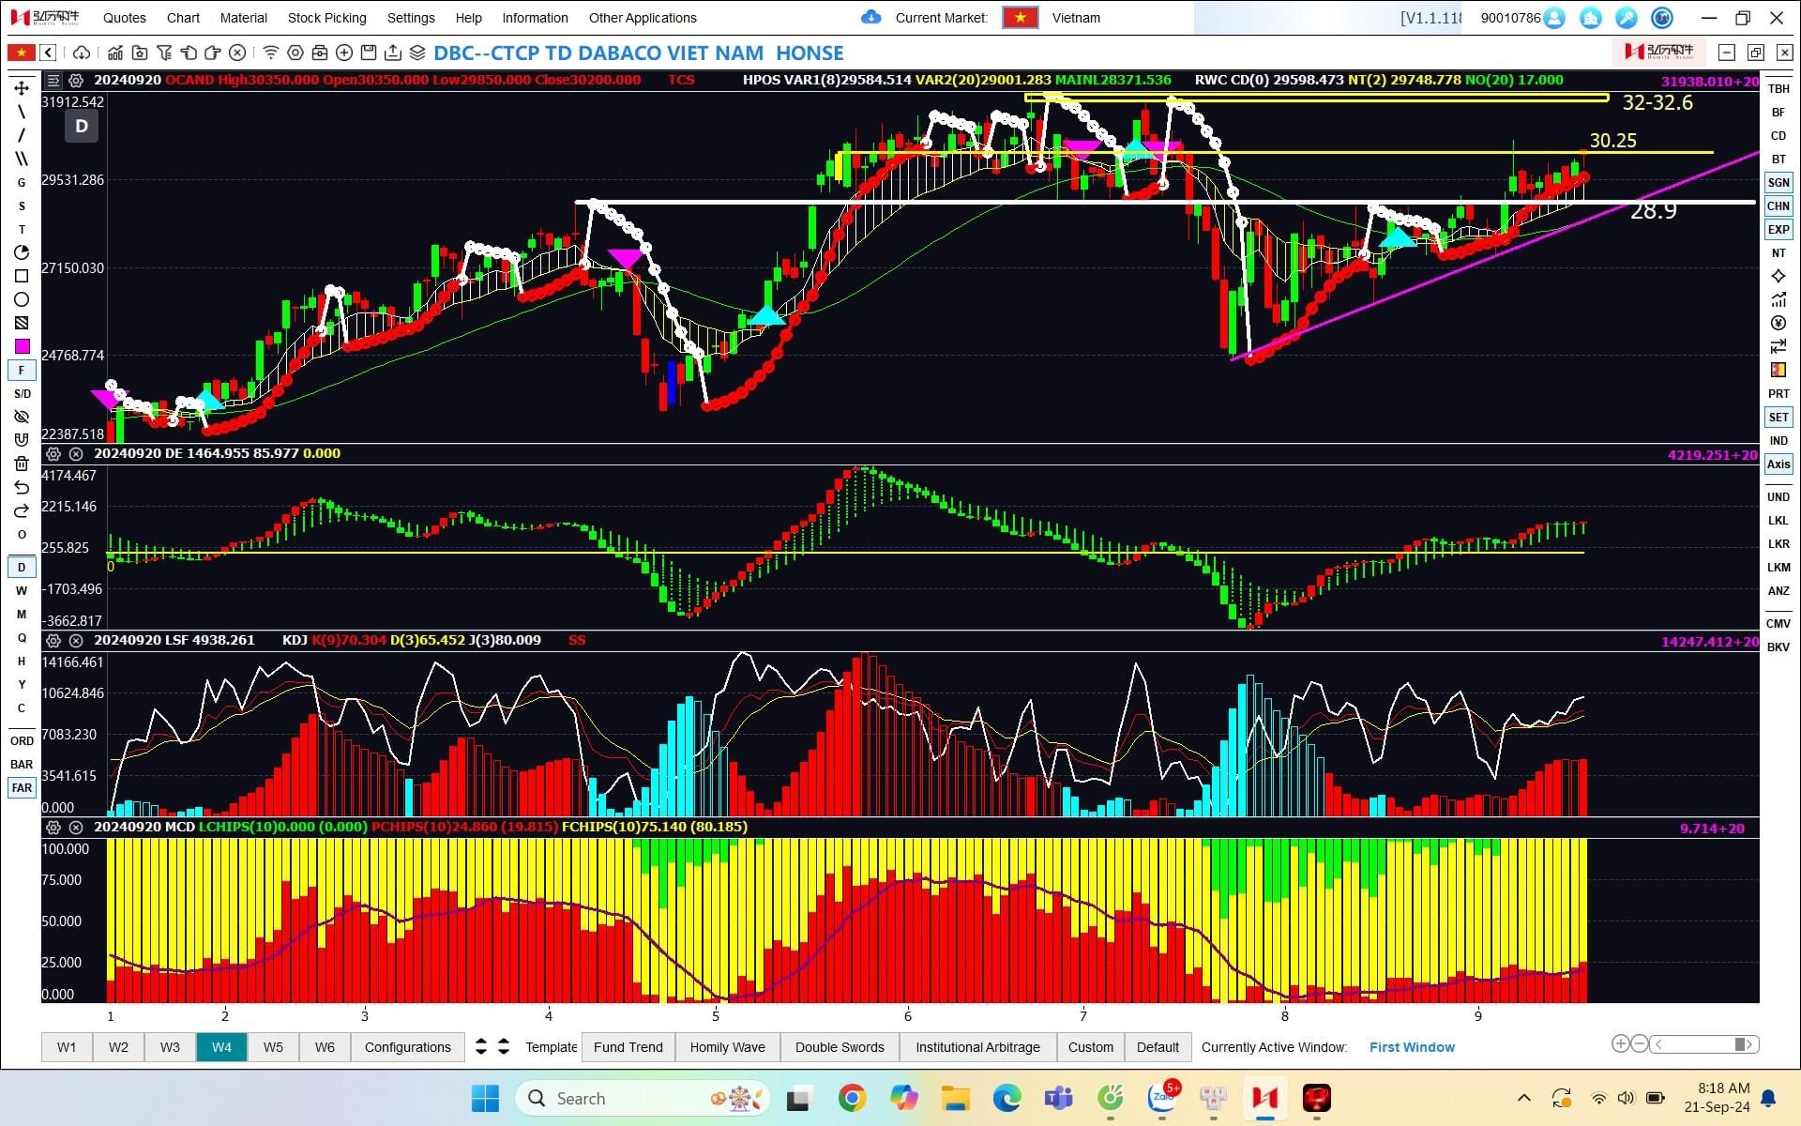Click the horizontal chart scrollbar
The width and height of the screenshot is (1801, 1126).
[1704, 1043]
